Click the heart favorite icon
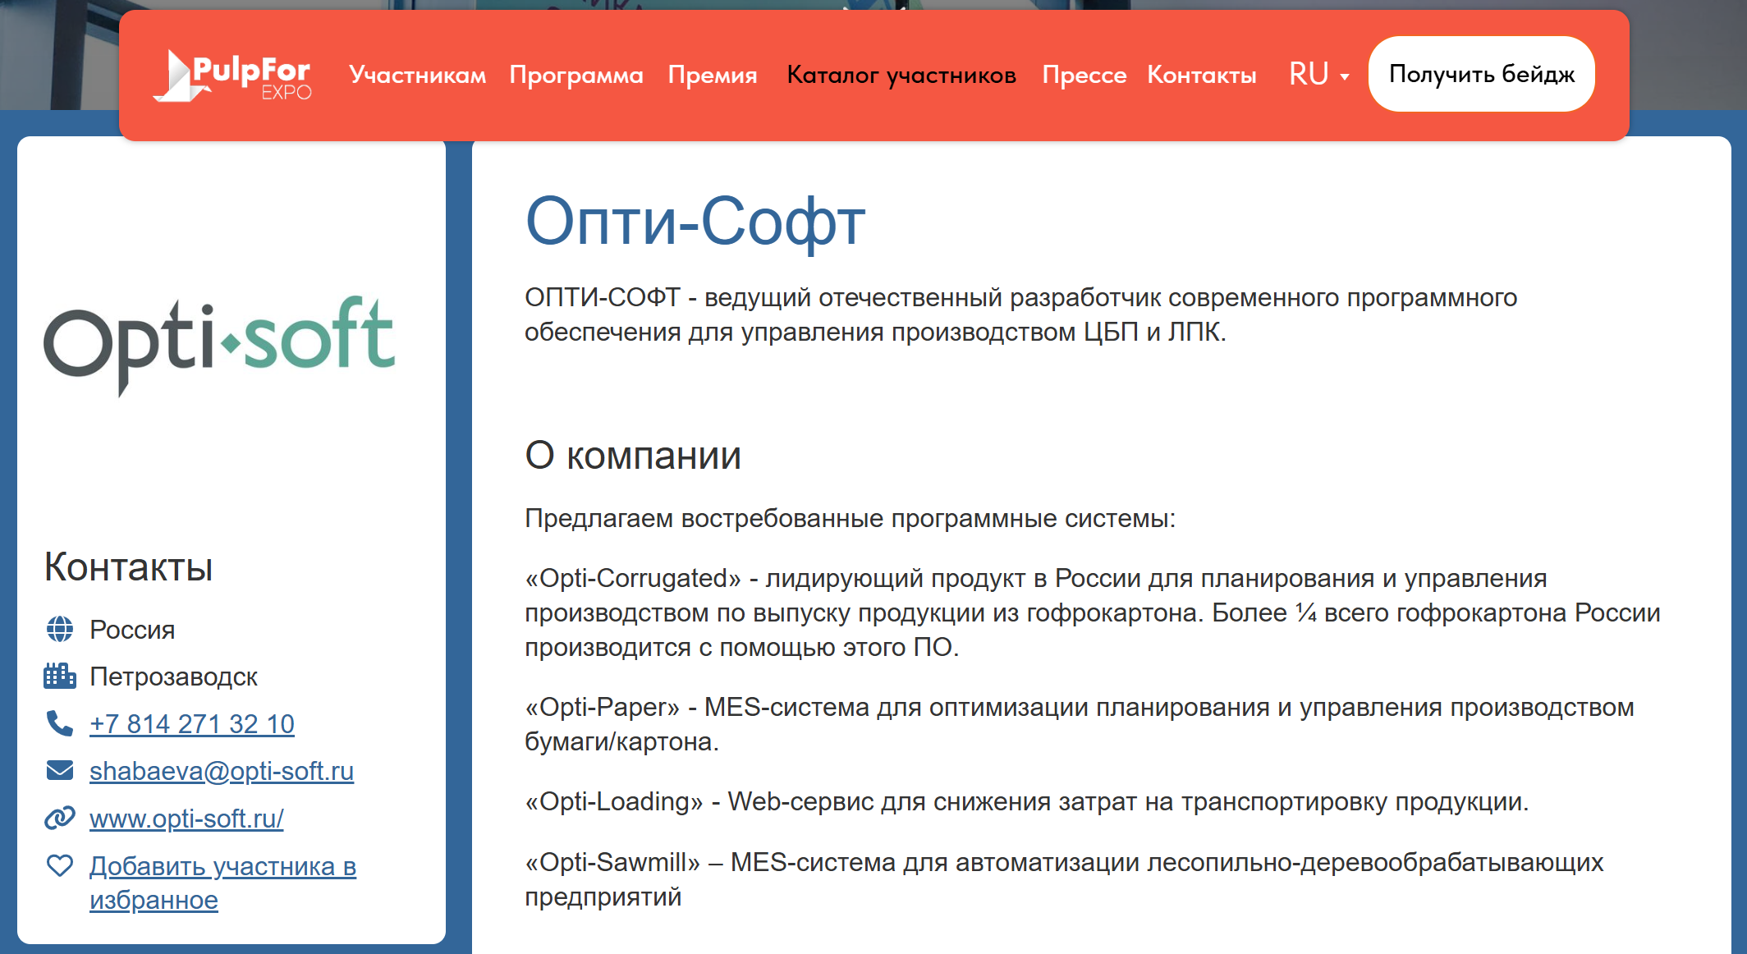Viewport: 1747px width, 954px height. coord(60,865)
